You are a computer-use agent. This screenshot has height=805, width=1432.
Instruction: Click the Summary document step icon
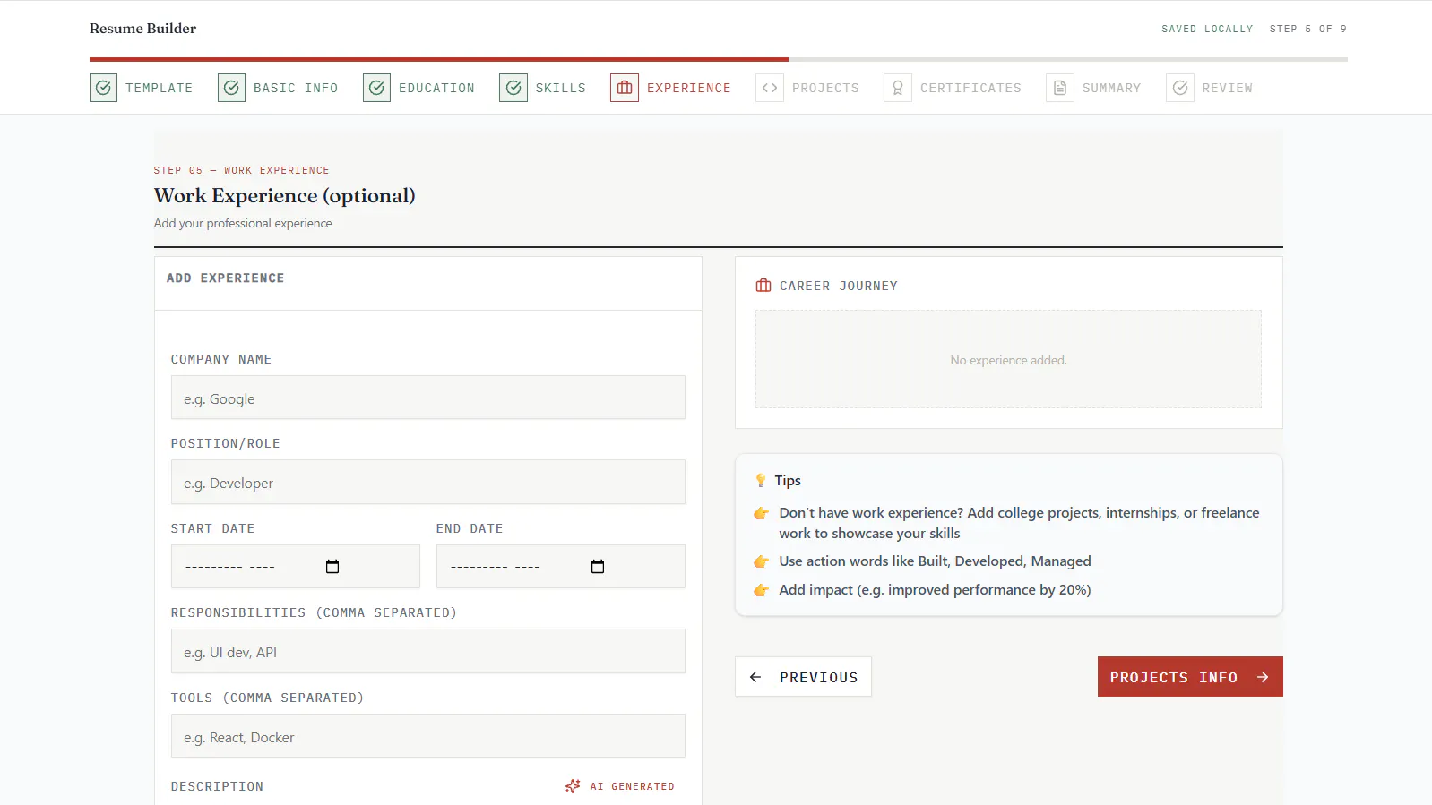(1060, 88)
